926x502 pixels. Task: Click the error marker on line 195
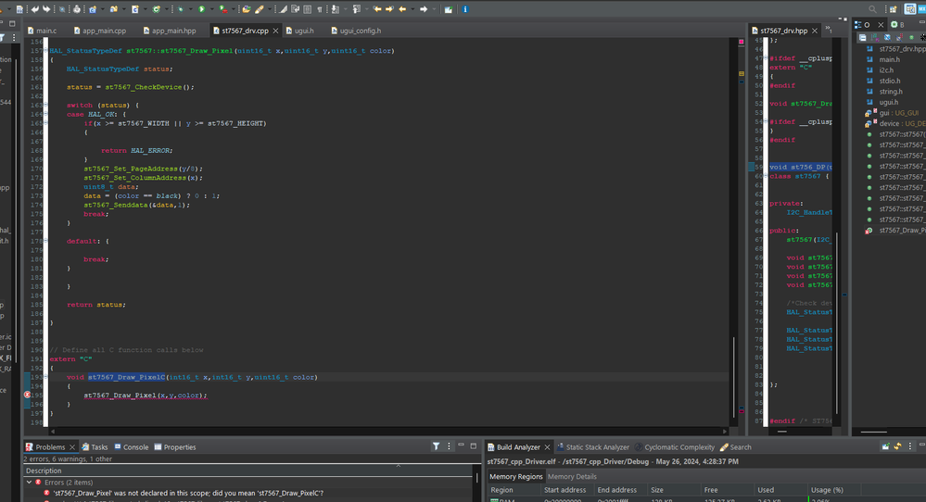coord(27,395)
